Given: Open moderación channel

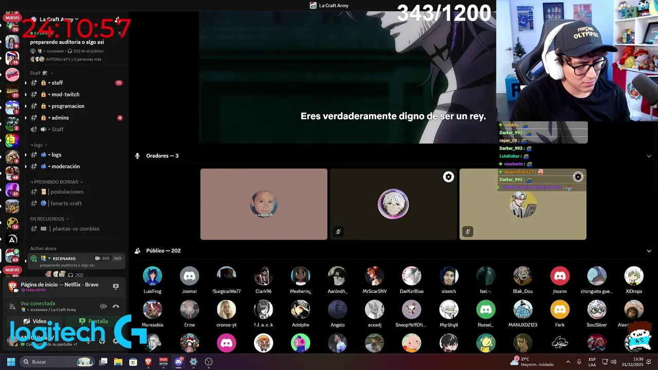Looking at the screenshot, I should coord(76,166).
